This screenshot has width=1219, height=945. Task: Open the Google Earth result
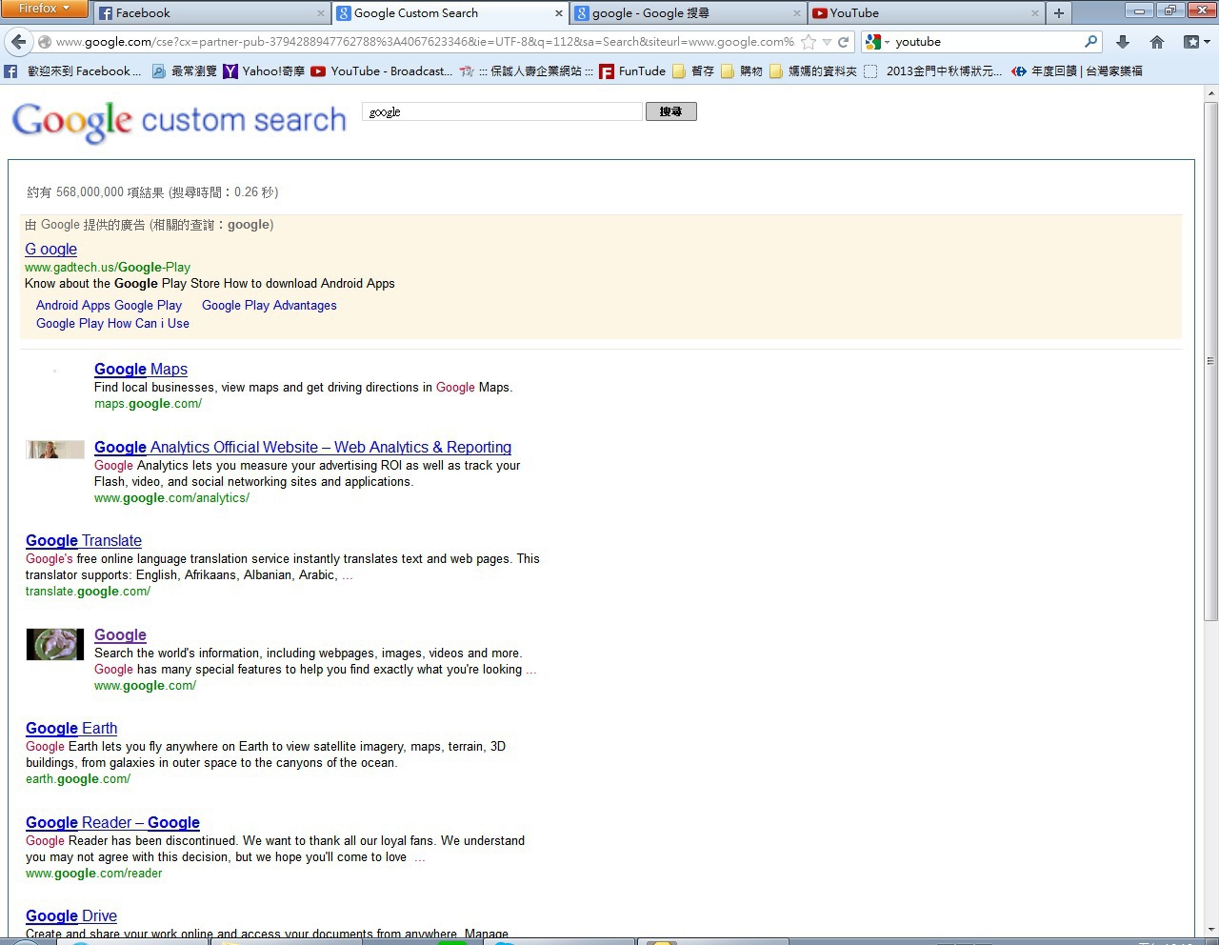point(71,729)
